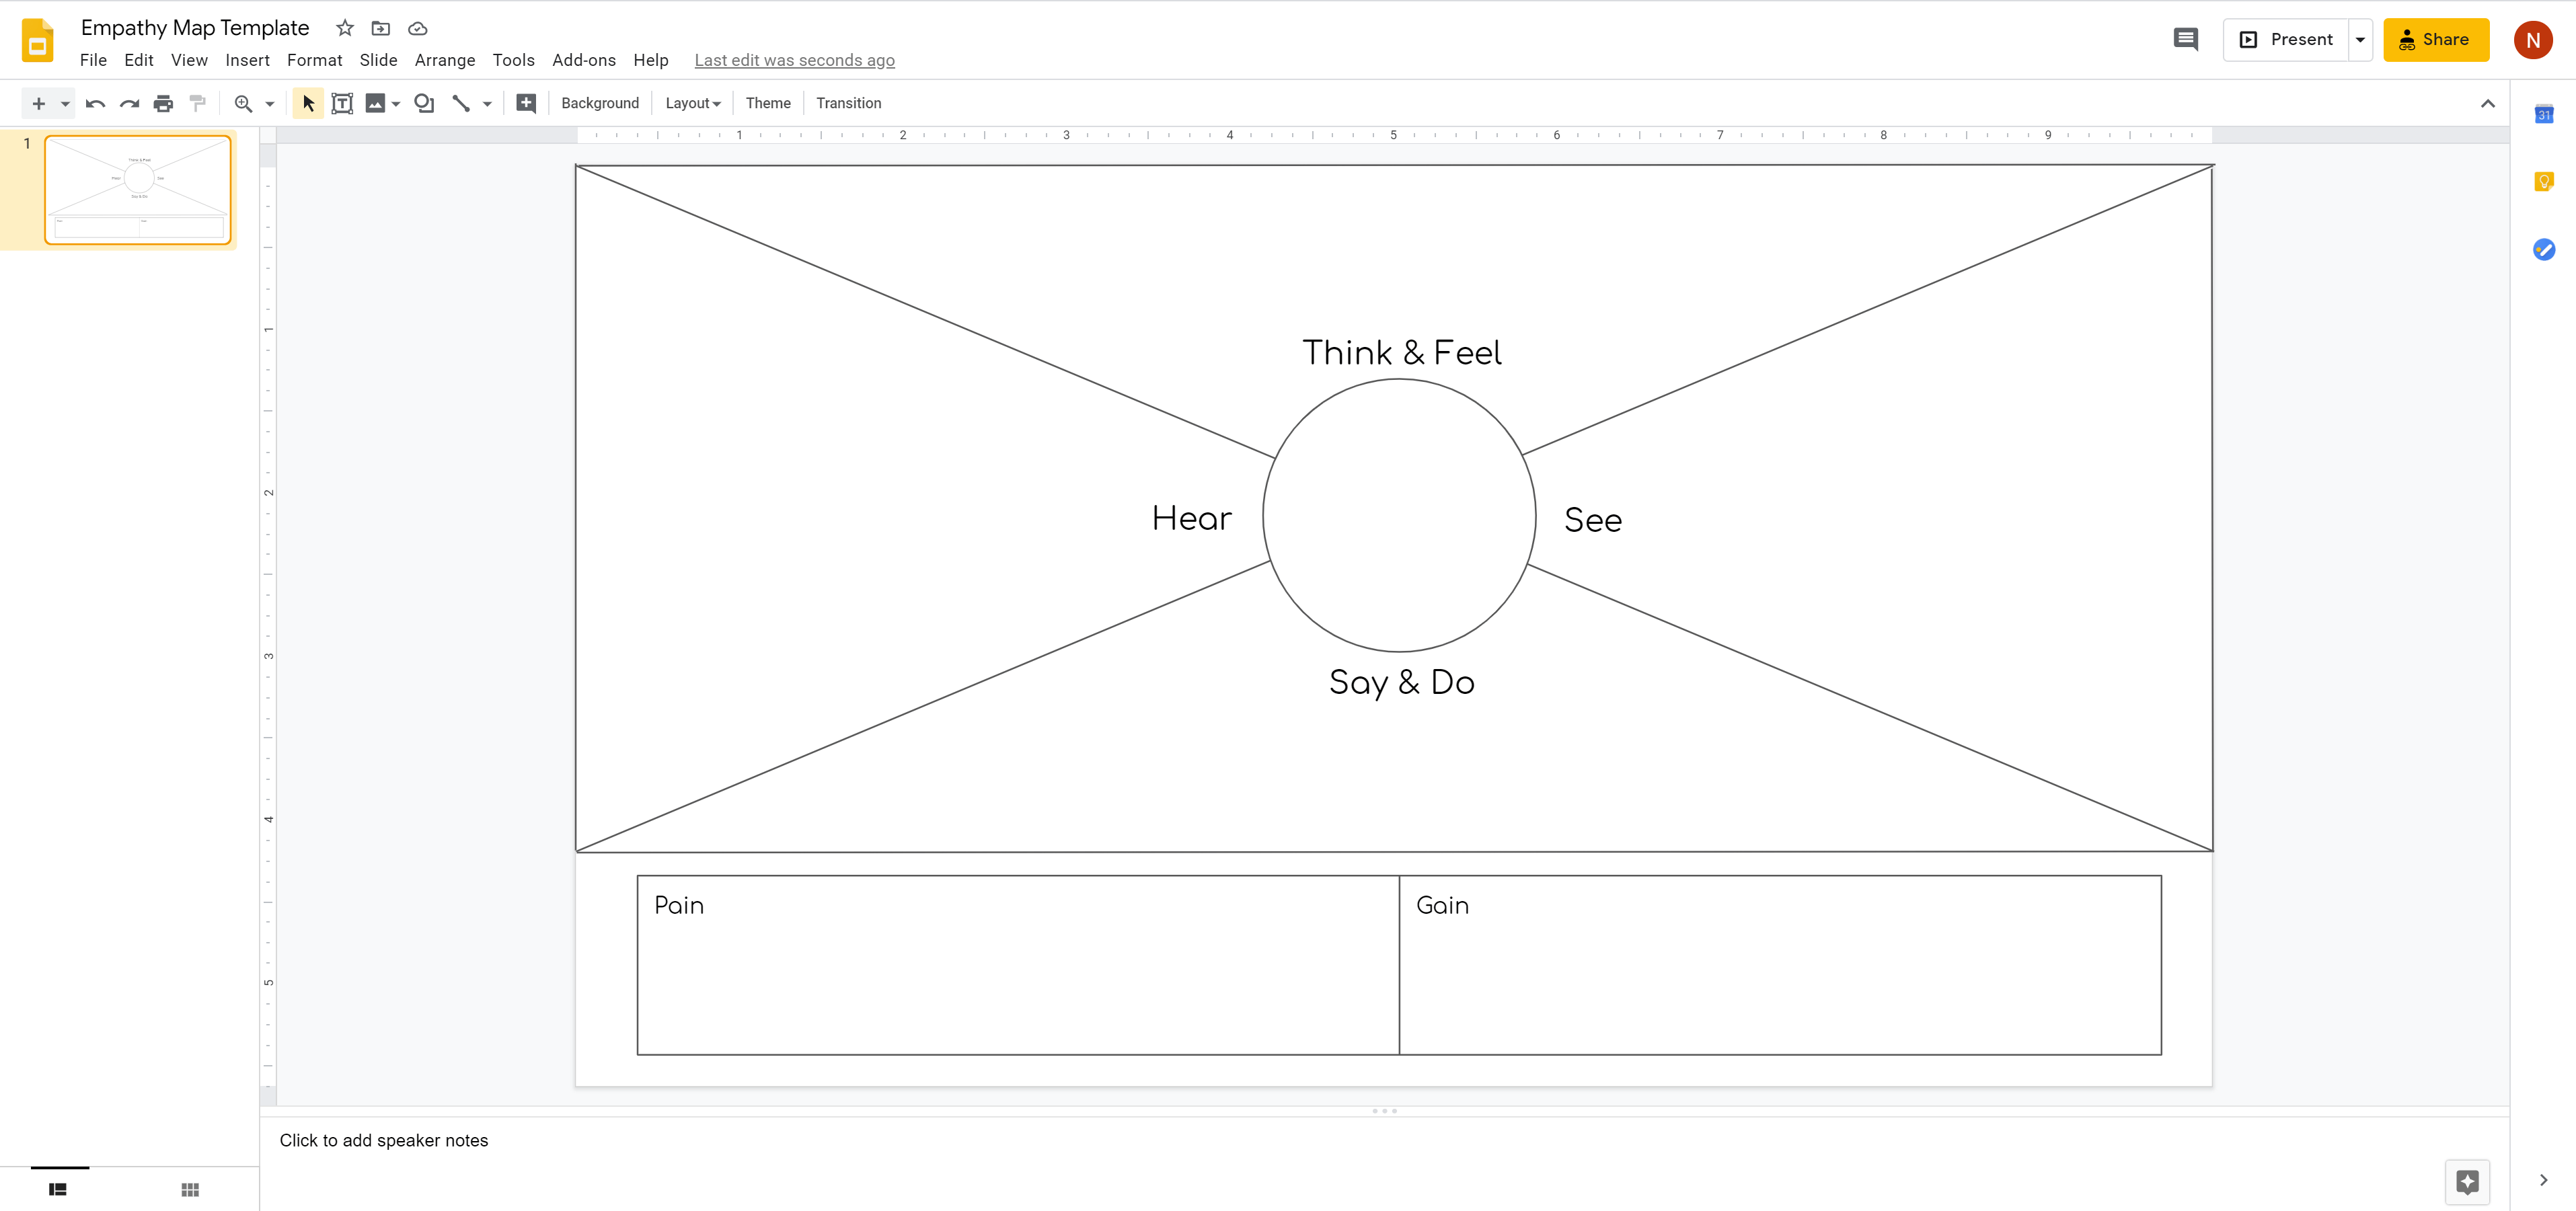Click the Pain box label
Screen dimensions: 2576x1211
(x=679, y=905)
